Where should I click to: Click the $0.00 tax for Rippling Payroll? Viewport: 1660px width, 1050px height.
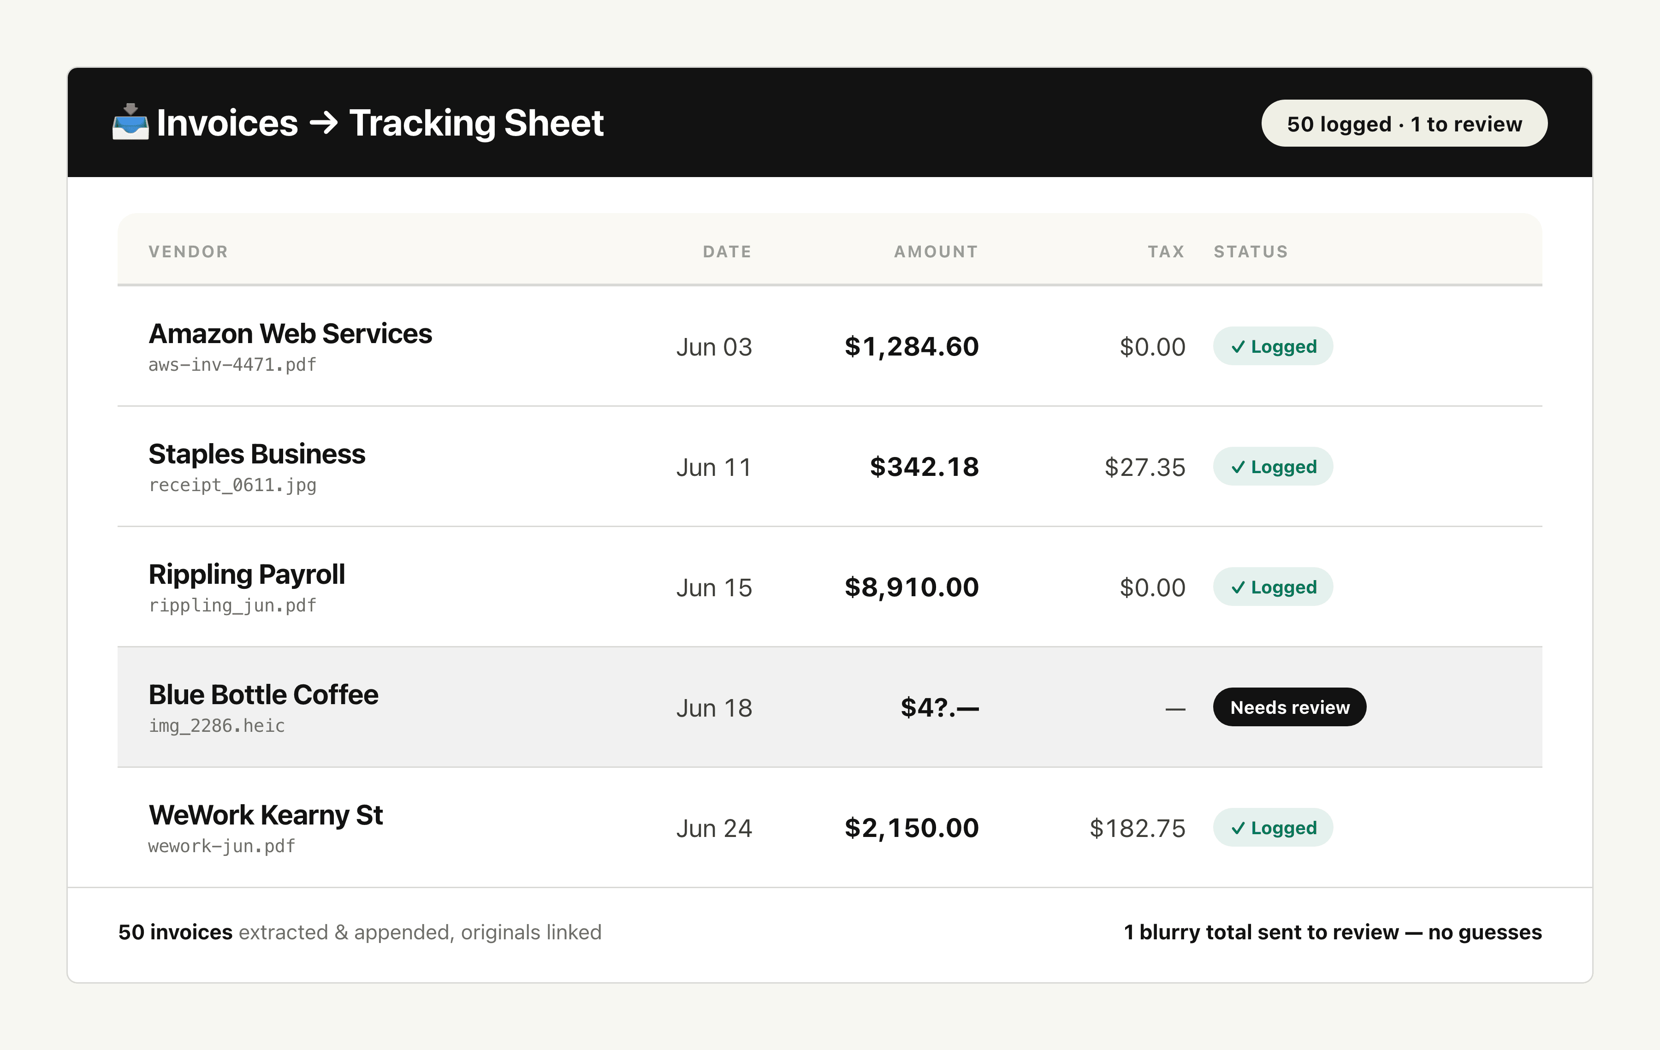point(1153,588)
